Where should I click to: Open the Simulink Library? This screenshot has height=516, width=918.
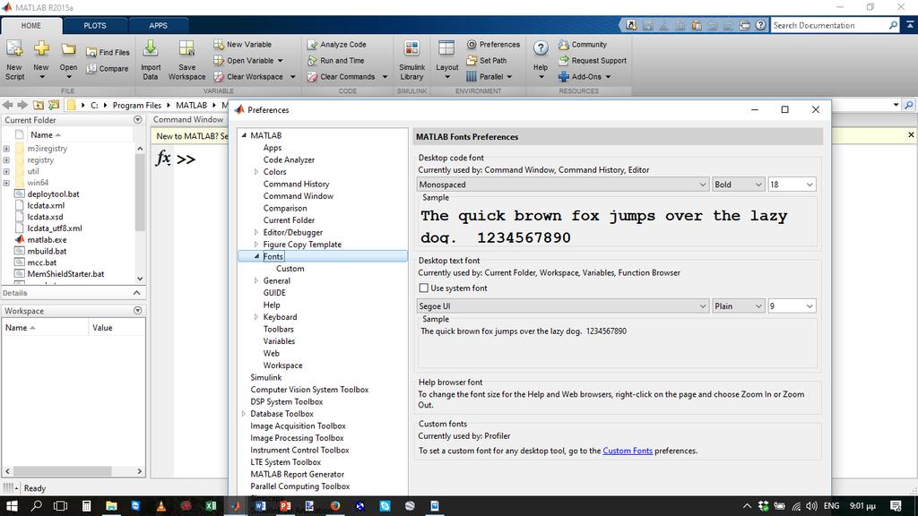pos(411,60)
